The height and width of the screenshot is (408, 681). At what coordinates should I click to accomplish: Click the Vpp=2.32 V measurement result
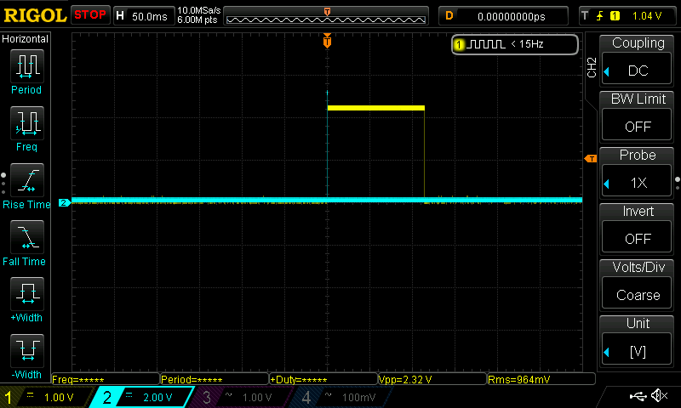click(x=432, y=379)
